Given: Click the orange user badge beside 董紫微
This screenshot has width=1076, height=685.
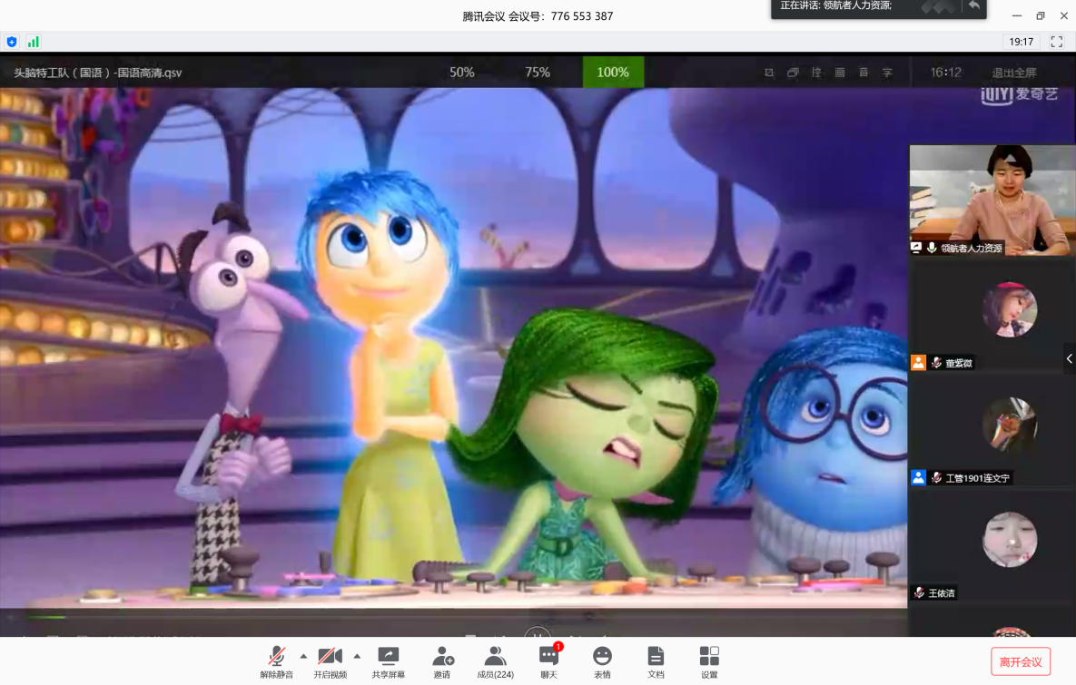Looking at the screenshot, I should [918, 363].
